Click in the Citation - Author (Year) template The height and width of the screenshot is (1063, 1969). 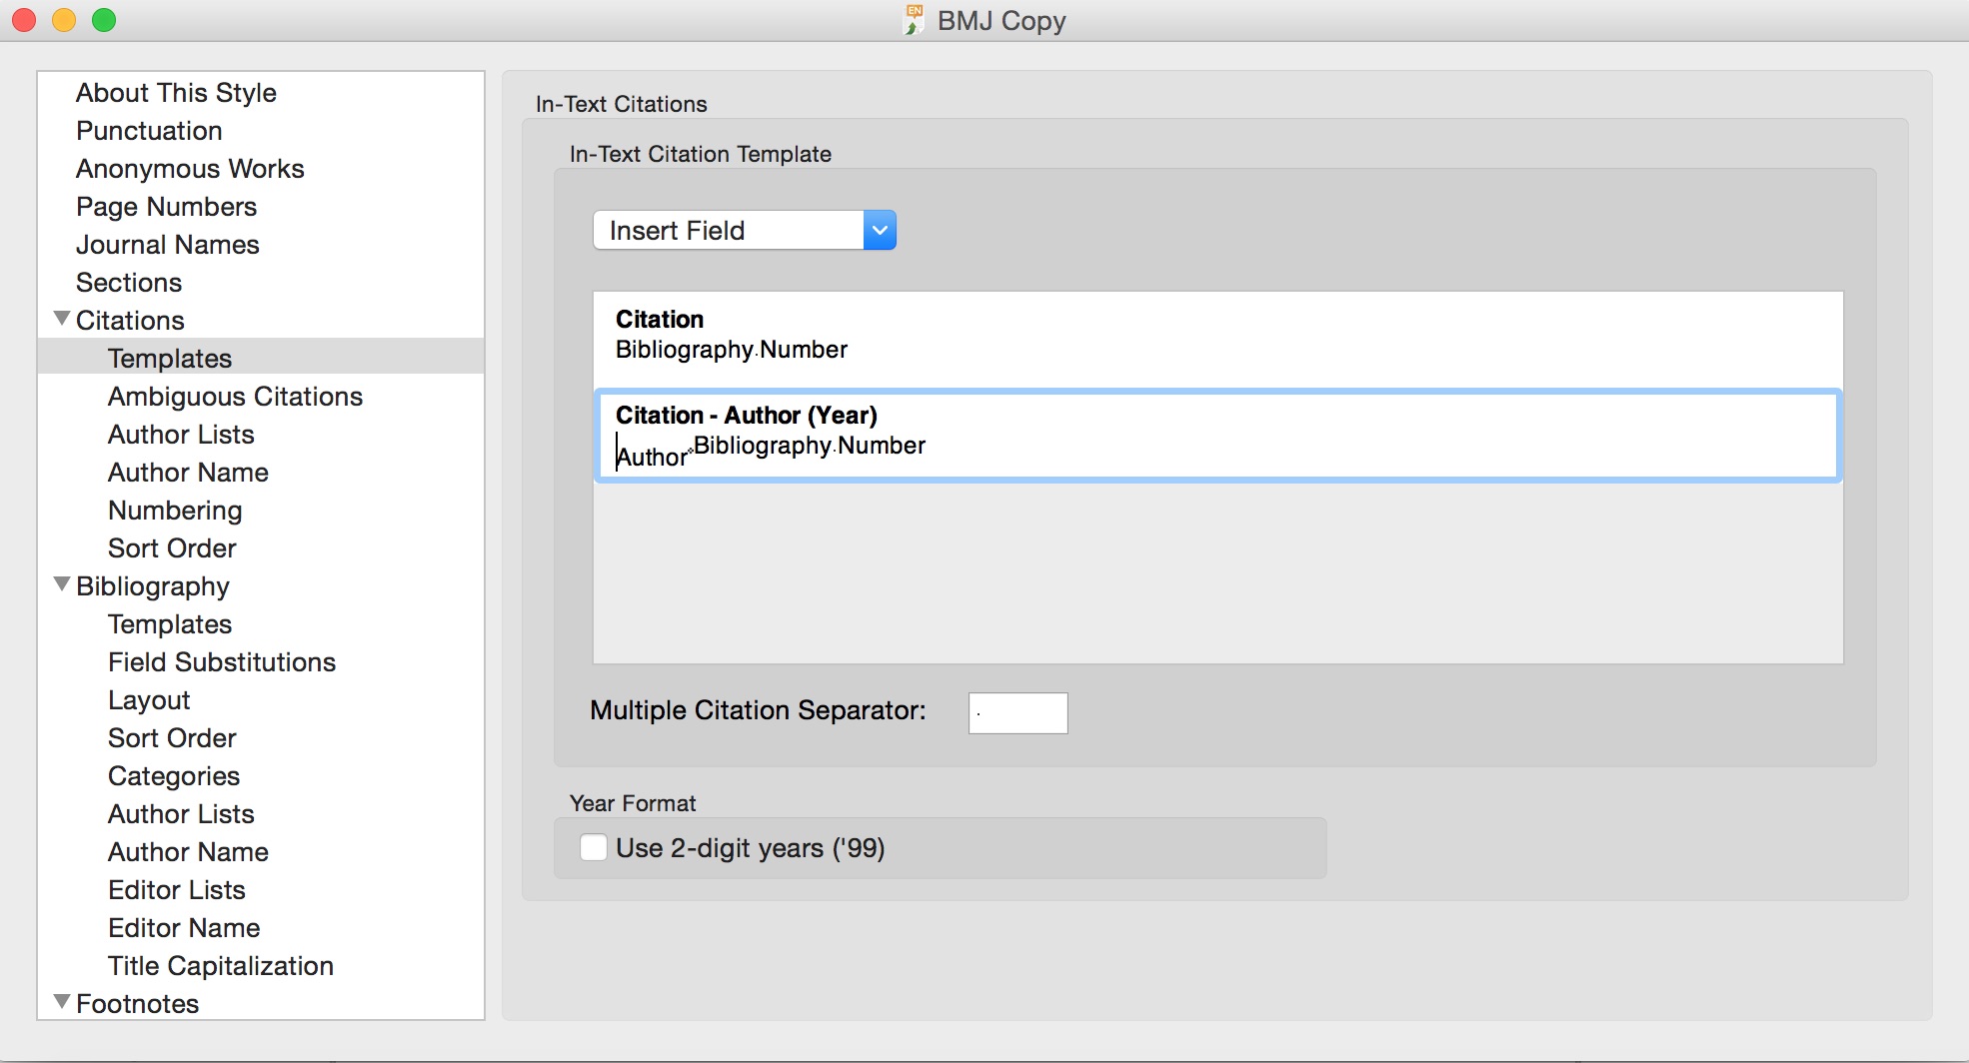tap(1199, 446)
